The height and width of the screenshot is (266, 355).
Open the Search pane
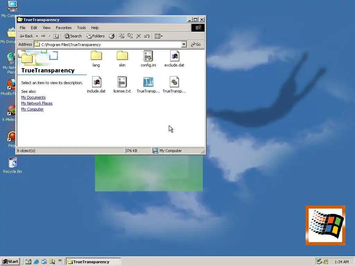[x=73, y=36]
